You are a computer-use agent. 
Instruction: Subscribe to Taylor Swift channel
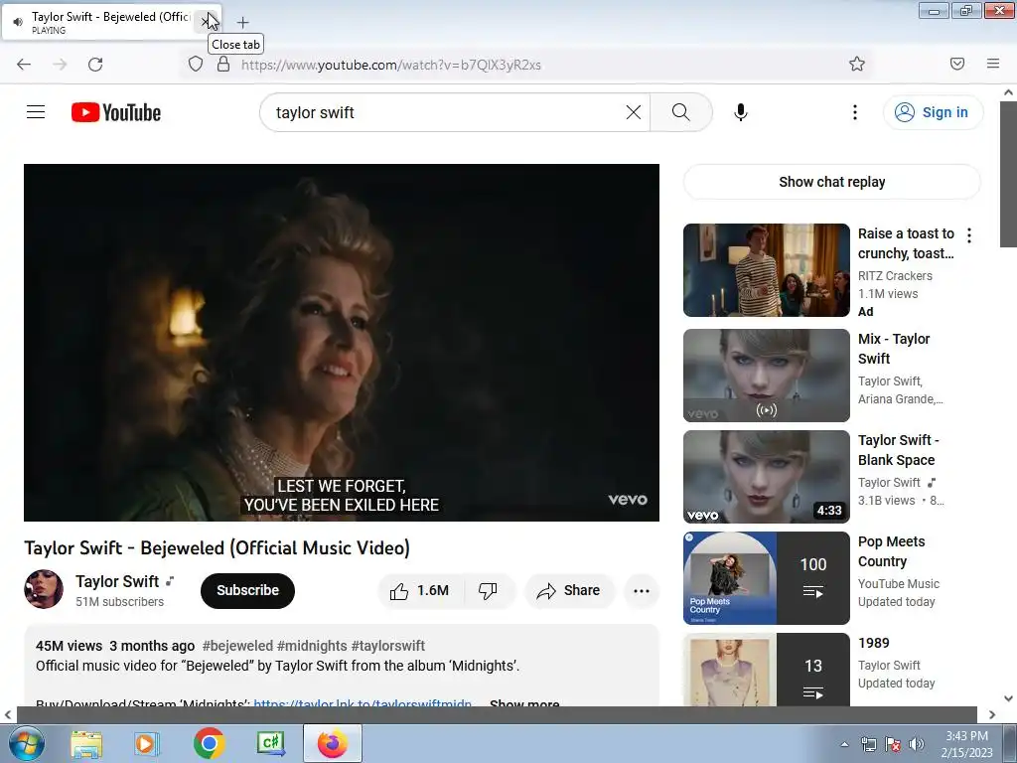click(x=247, y=590)
